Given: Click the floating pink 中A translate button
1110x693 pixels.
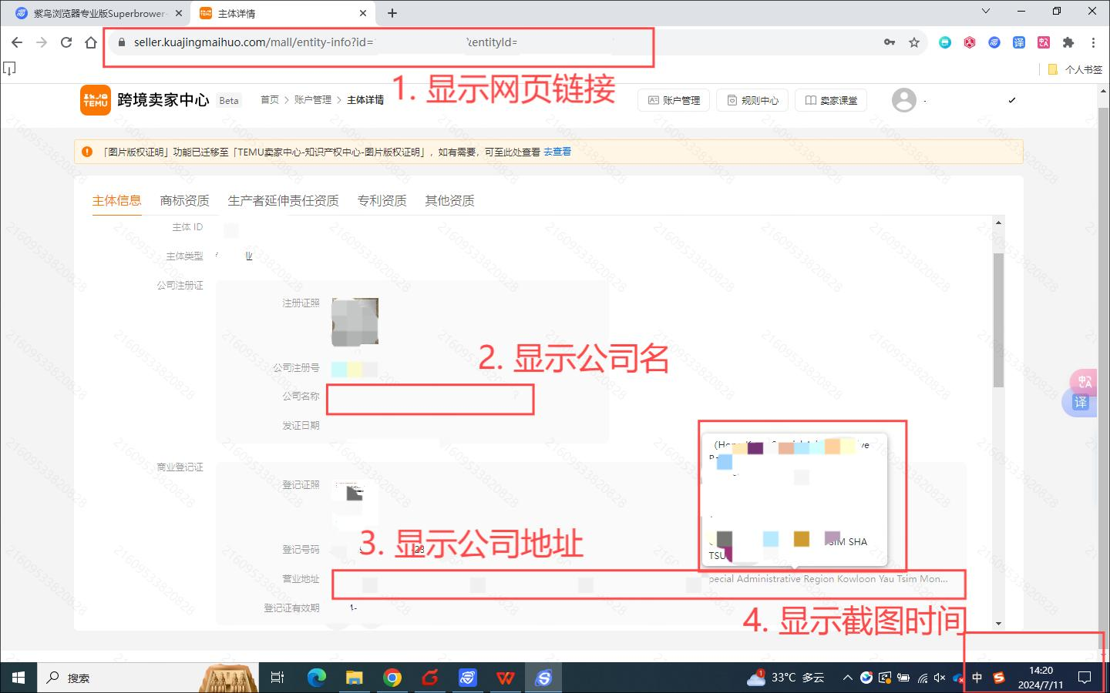Looking at the screenshot, I should (x=1085, y=381).
